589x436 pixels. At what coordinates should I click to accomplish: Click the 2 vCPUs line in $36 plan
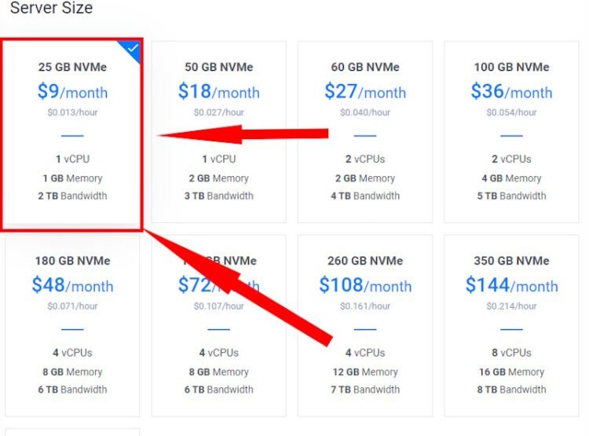511,159
